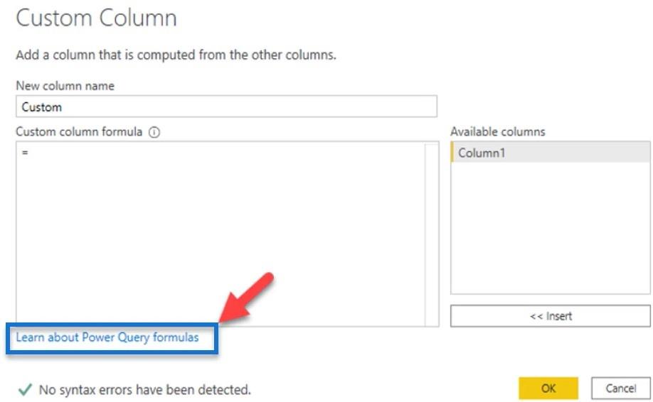Click the Add a column description text

176,55
